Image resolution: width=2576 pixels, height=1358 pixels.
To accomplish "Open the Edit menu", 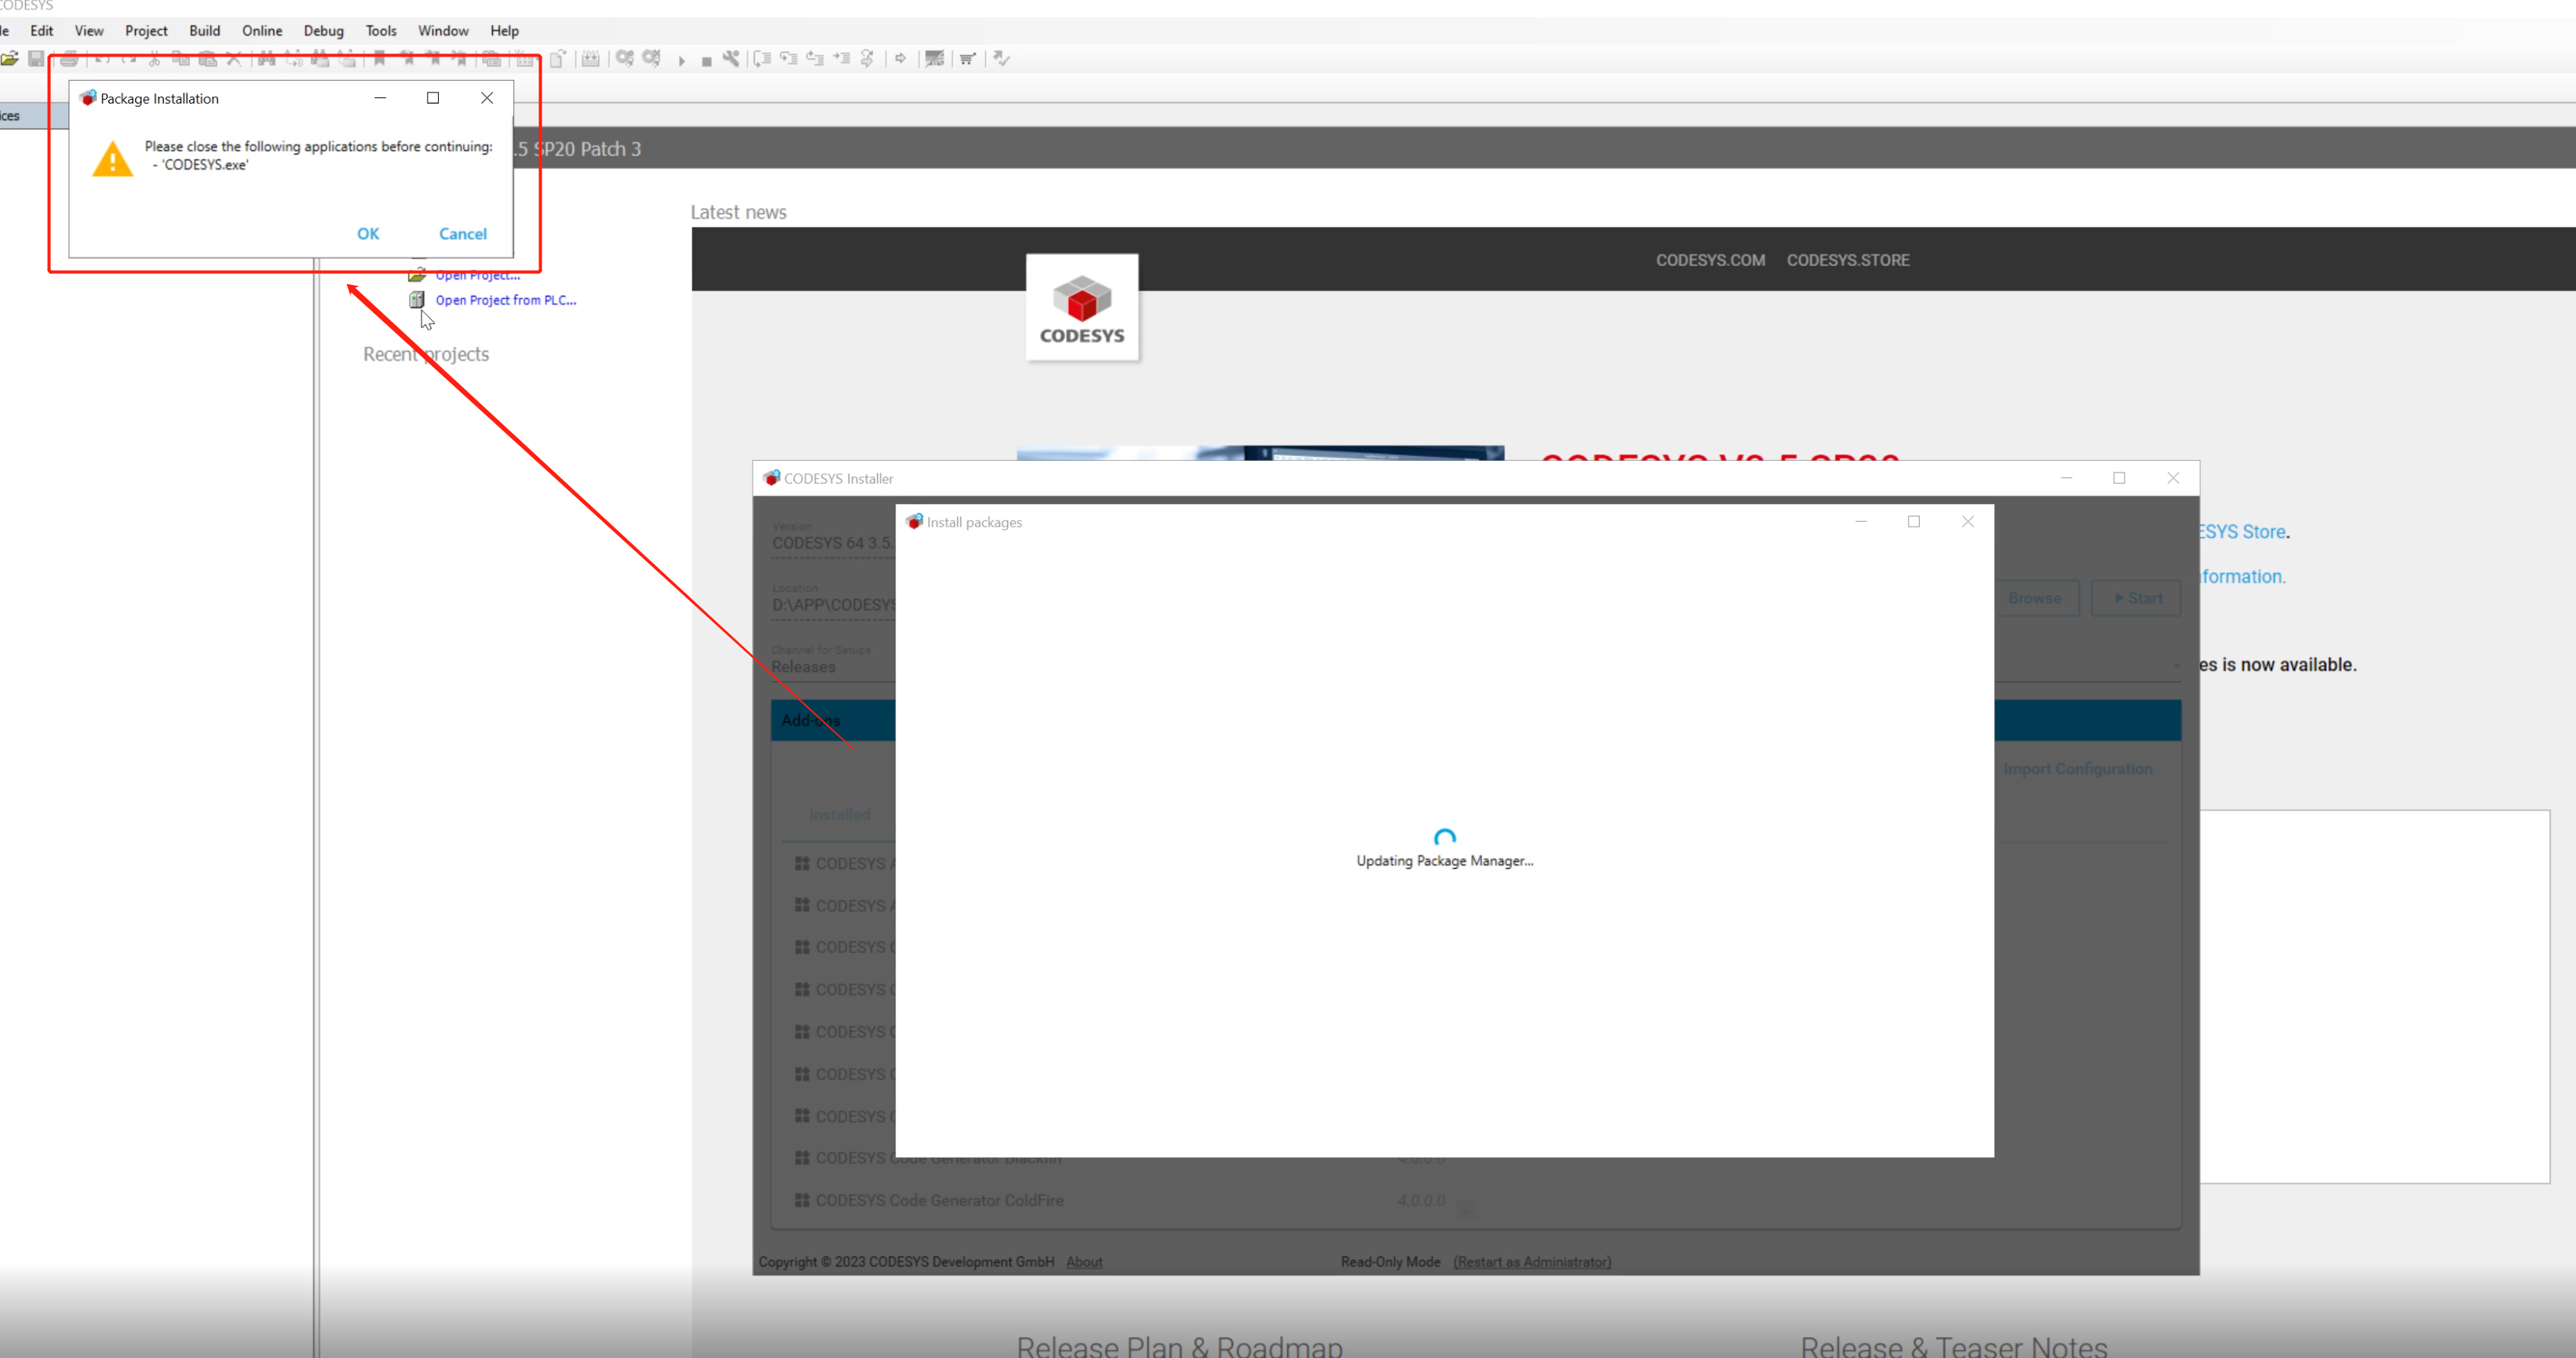I will [x=42, y=31].
